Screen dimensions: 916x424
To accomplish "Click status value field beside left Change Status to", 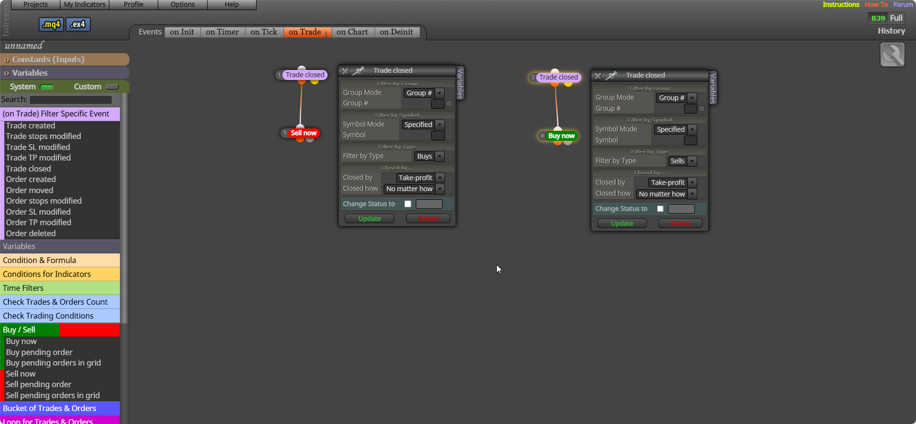I will pos(429,204).
